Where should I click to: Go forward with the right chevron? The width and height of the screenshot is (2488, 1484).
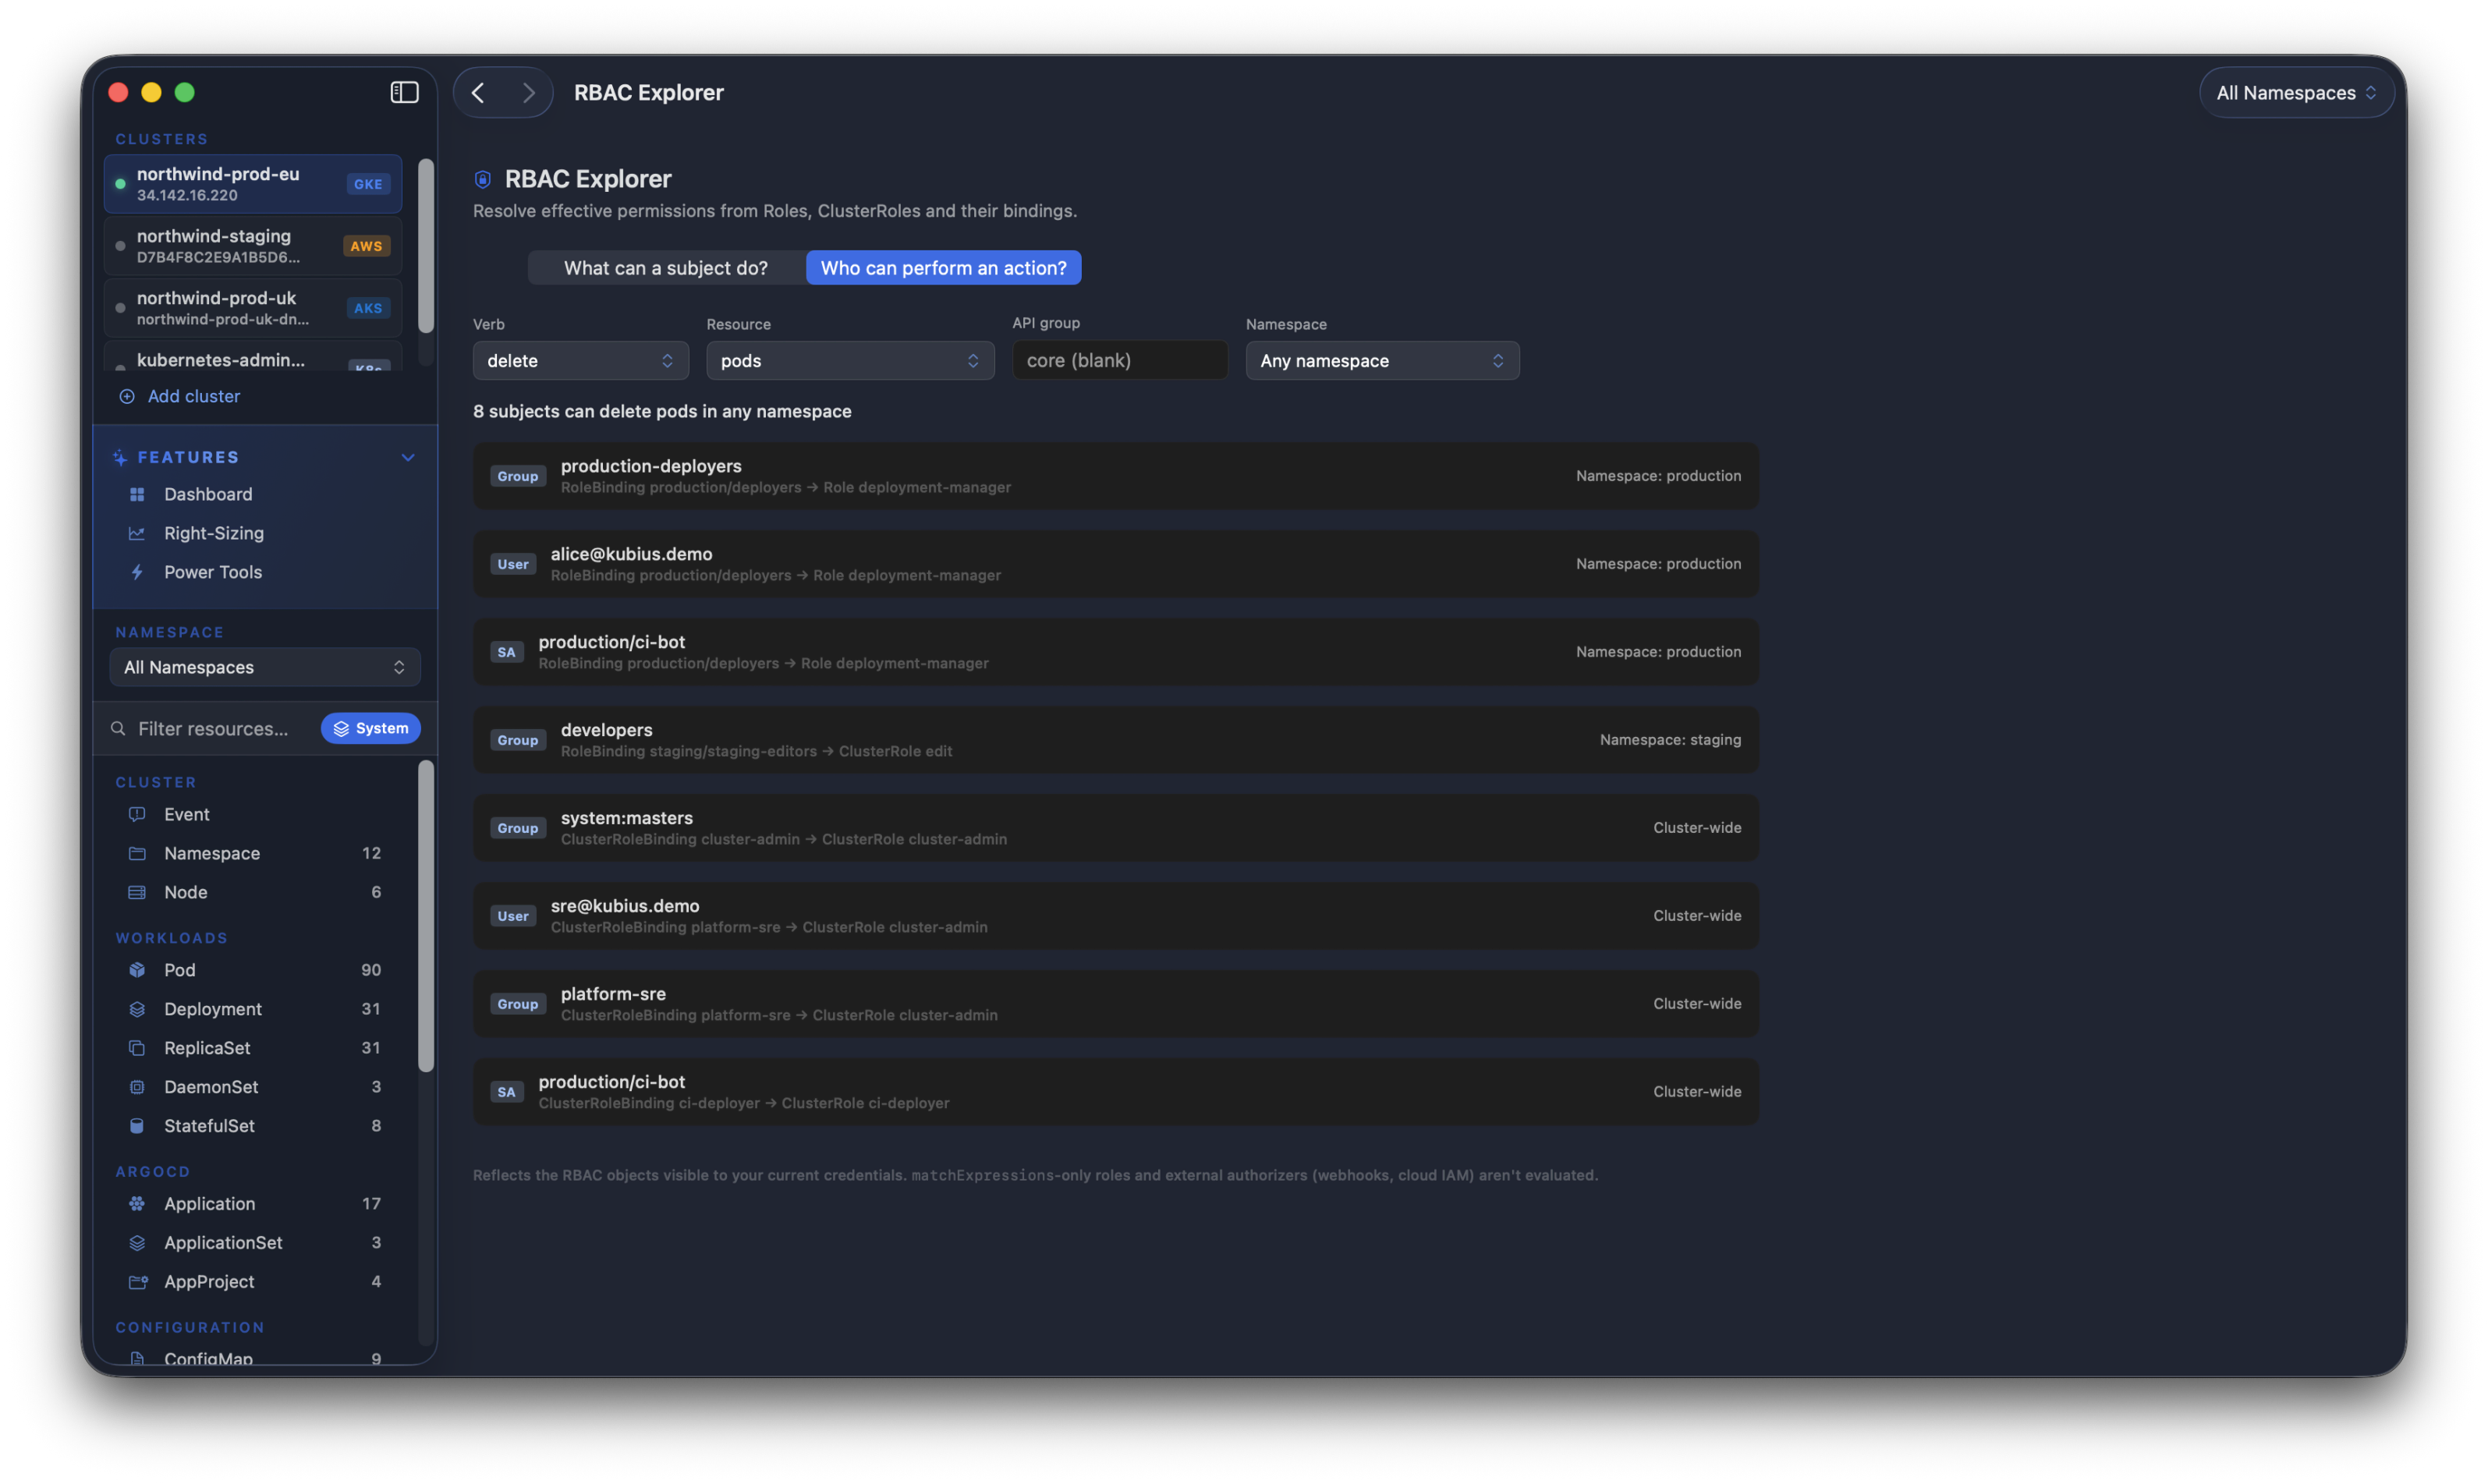528,92
